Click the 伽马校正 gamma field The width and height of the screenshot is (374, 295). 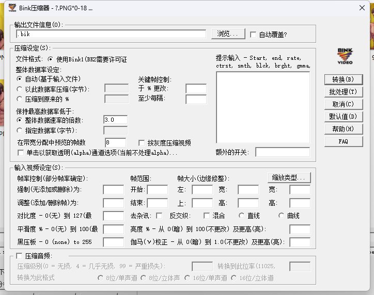pyautogui.click(x=300, y=242)
